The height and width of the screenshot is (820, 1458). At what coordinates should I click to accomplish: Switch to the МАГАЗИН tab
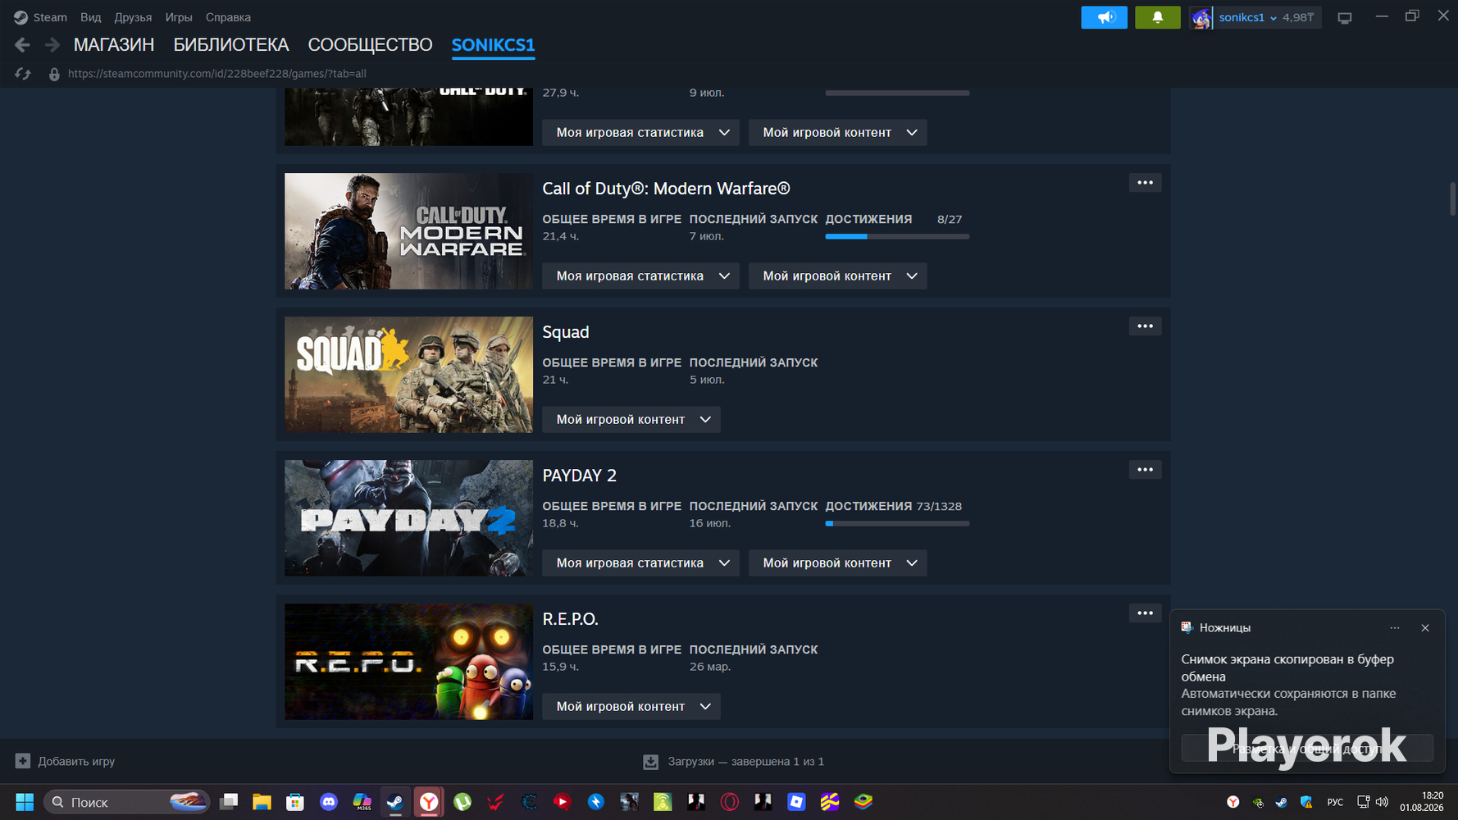(114, 45)
